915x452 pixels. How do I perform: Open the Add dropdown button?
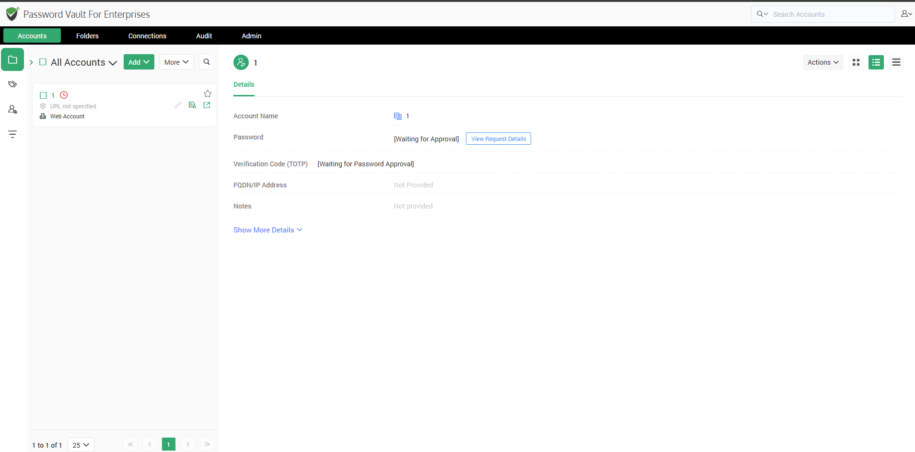tap(139, 62)
